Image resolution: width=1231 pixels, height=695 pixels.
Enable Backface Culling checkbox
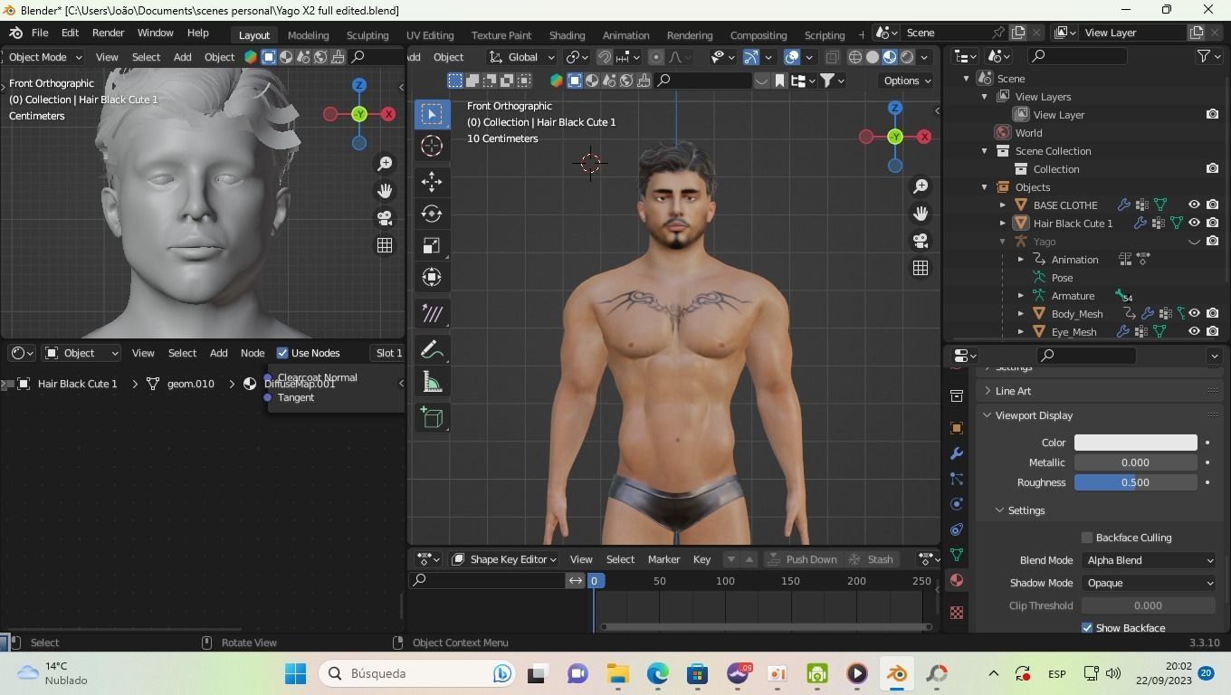pyautogui.click(x=1087, y=538)
